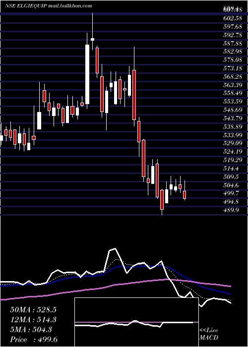Screen dimensions: 248x347
Task: Click the 514.4 price axis value
Action: tap(231, 169)
